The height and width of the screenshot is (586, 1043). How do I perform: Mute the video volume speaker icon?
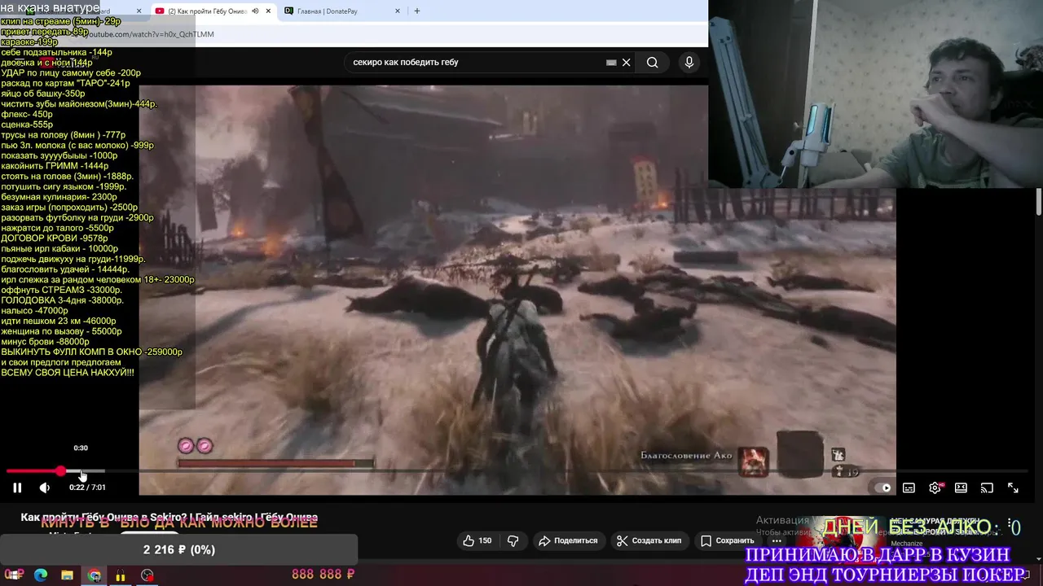(x=45, y=488)
